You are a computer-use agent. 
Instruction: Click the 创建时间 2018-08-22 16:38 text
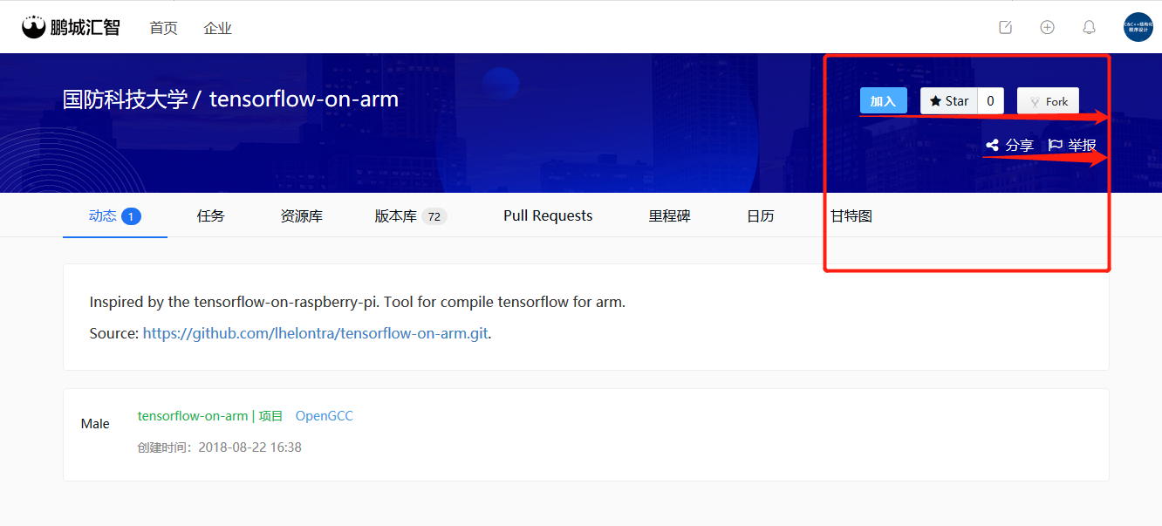tap(220, 447)
